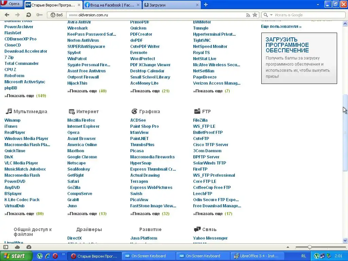Go forward with the forward arrow
This screenshot has height=261, width=348.
[x=18, y=15]
